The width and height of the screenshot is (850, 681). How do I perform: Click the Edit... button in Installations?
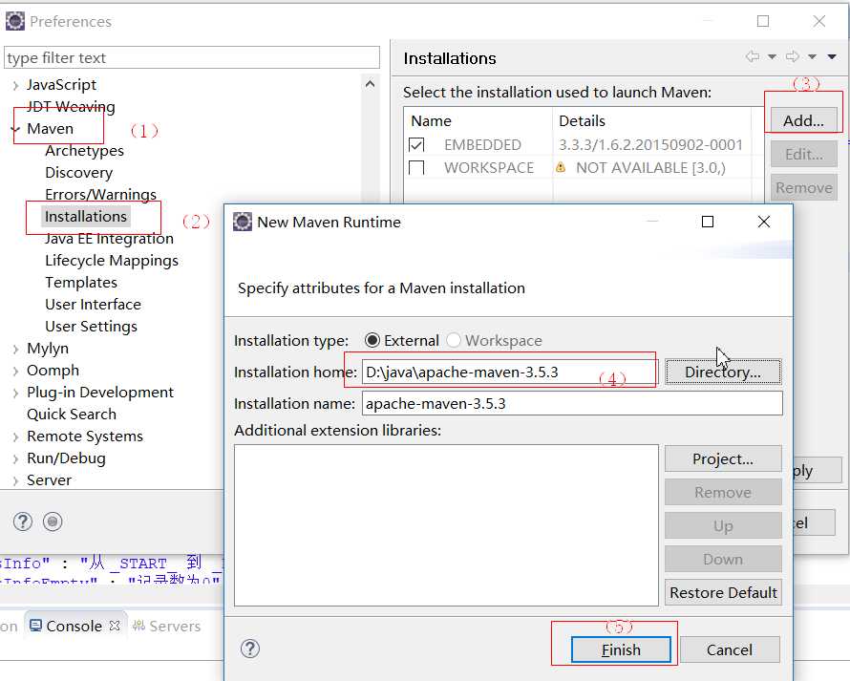803,154
